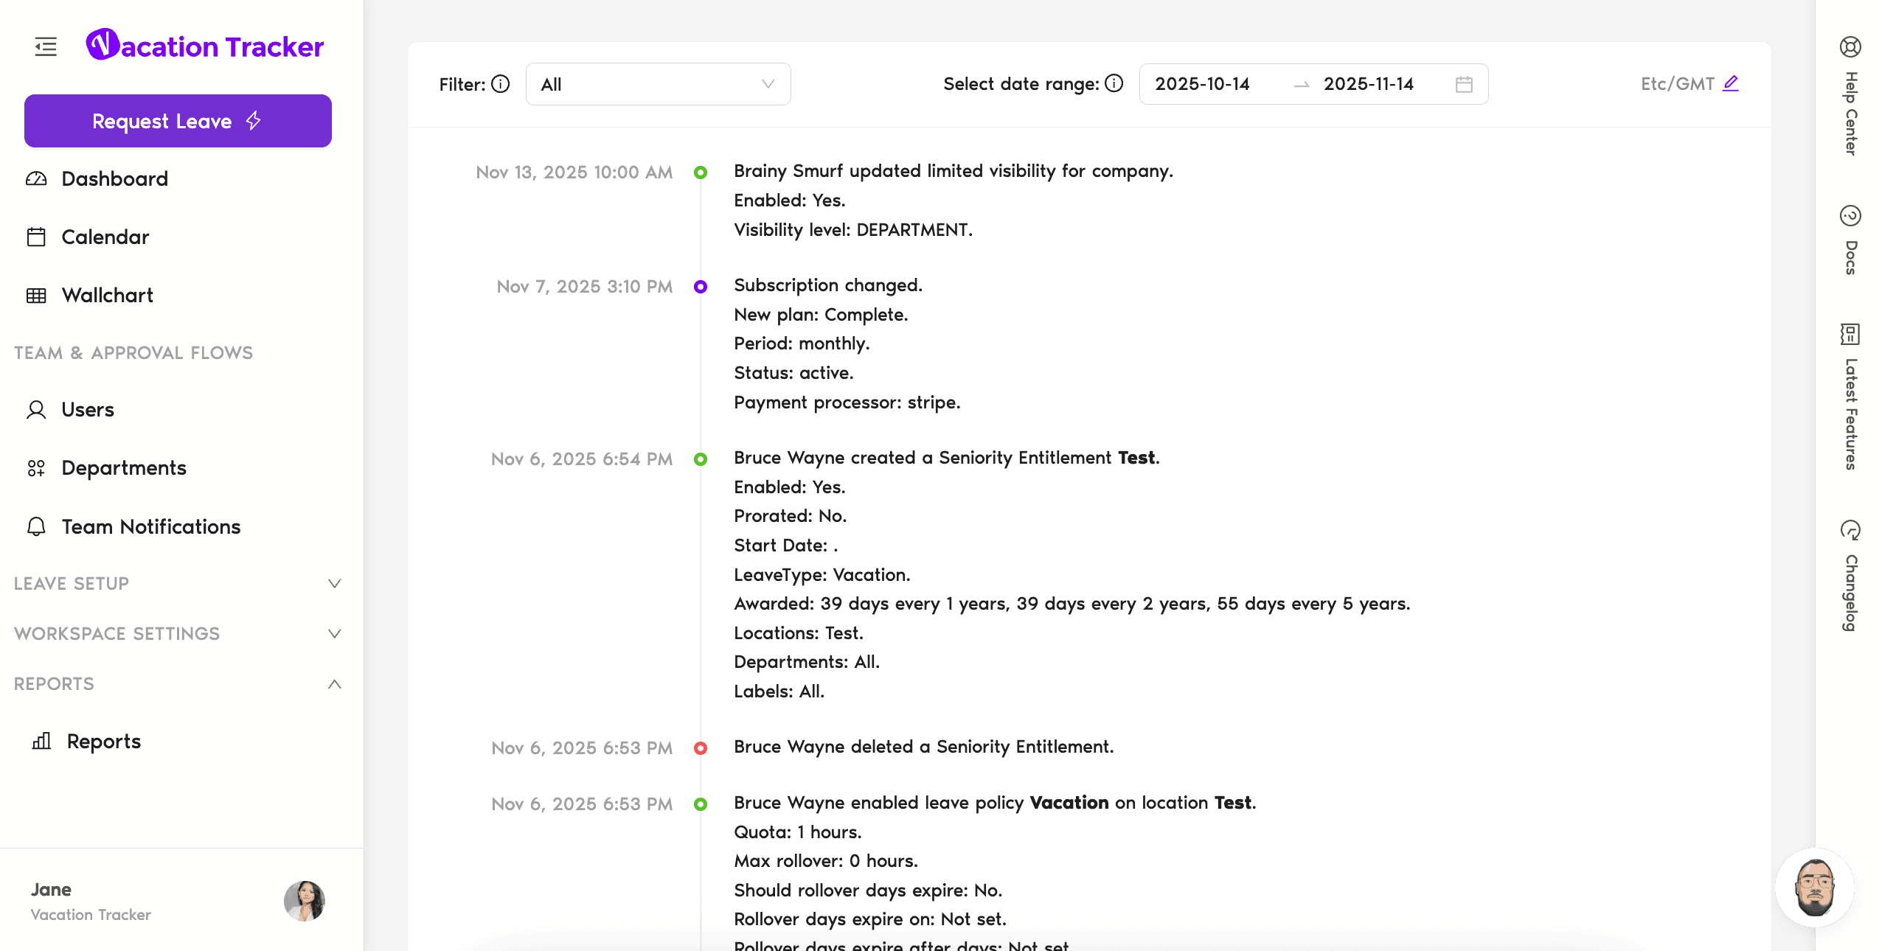Select the Calendar icon in the sidebar
The image size is (1879, 951).
[x=35, y=237]
